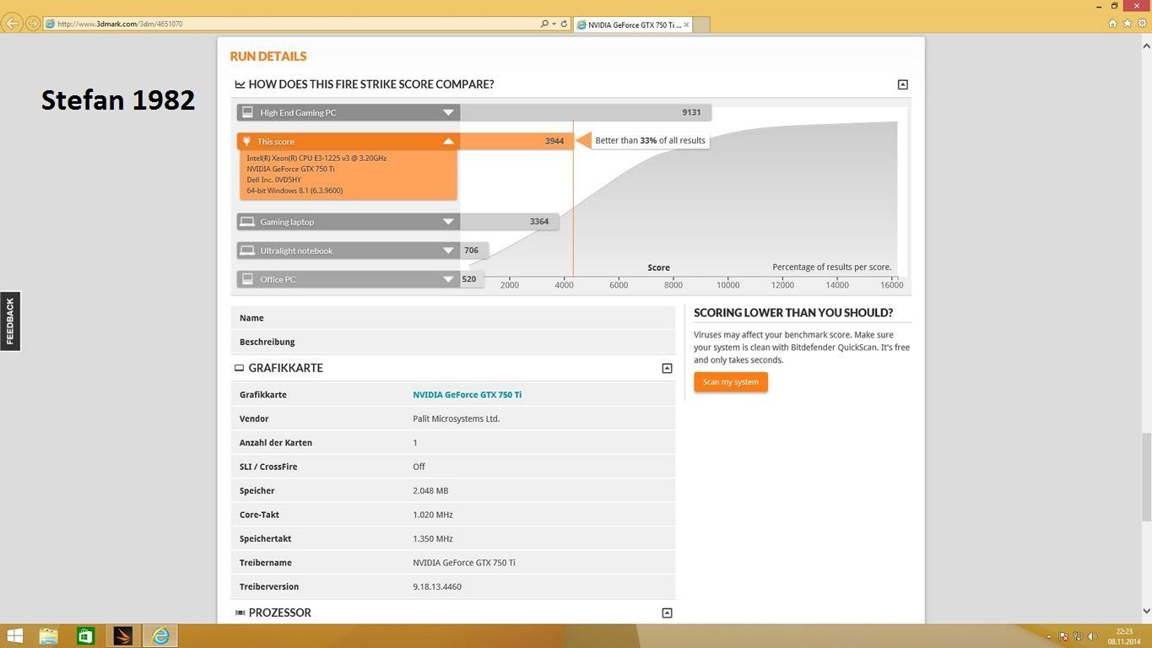Click the 9131 High End Gaming PC score bar
This screenshot has height=648, width=1152.
pyautogui.click(x=586, y=112)
